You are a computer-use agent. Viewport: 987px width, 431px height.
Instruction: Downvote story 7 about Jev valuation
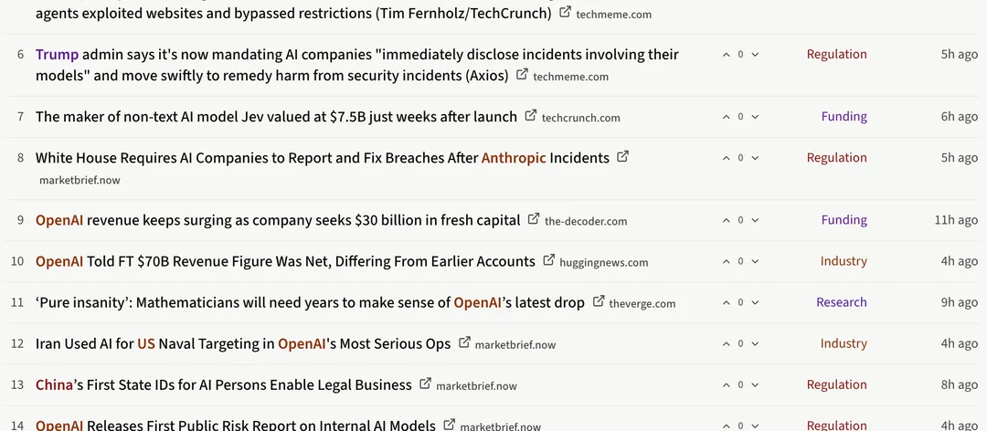(755, 116)
